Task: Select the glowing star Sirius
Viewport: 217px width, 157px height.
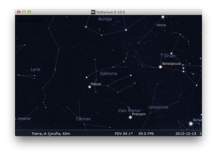Action: (191, 124)
